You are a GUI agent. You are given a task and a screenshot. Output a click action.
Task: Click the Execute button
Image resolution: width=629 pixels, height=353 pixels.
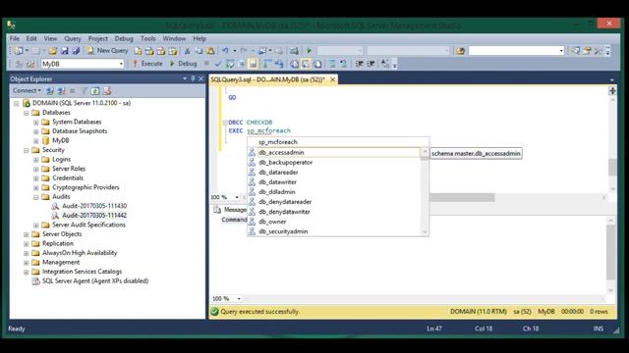point(147,64)
